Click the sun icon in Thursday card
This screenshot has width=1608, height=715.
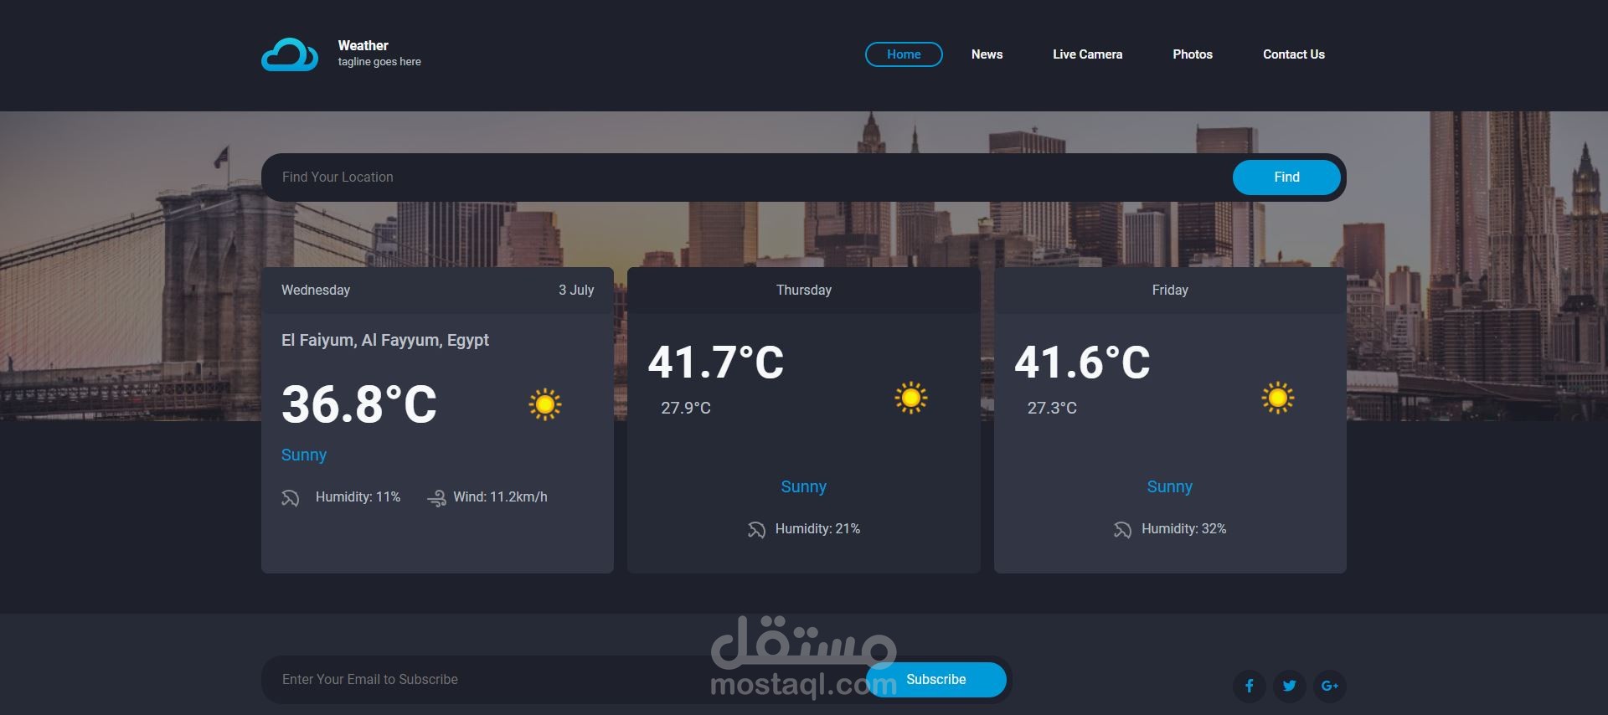pos(911,398)
